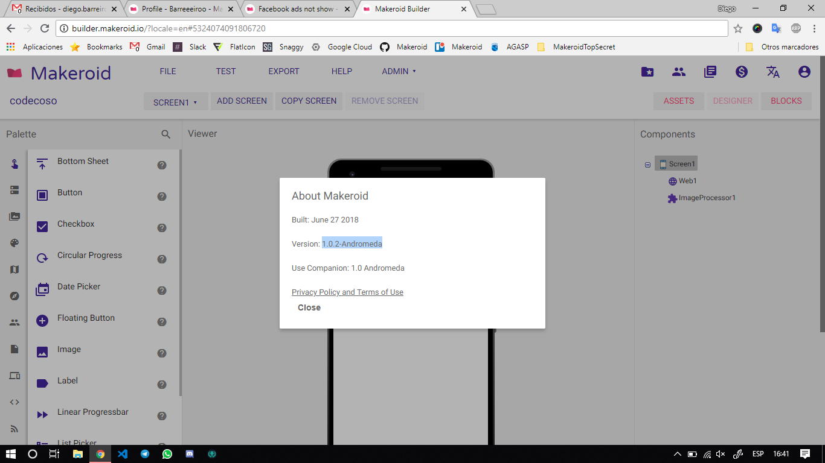This screenshot has width=825, height=463.
Task: Open help icon for Image component
Action: click(x=162, y=353)
